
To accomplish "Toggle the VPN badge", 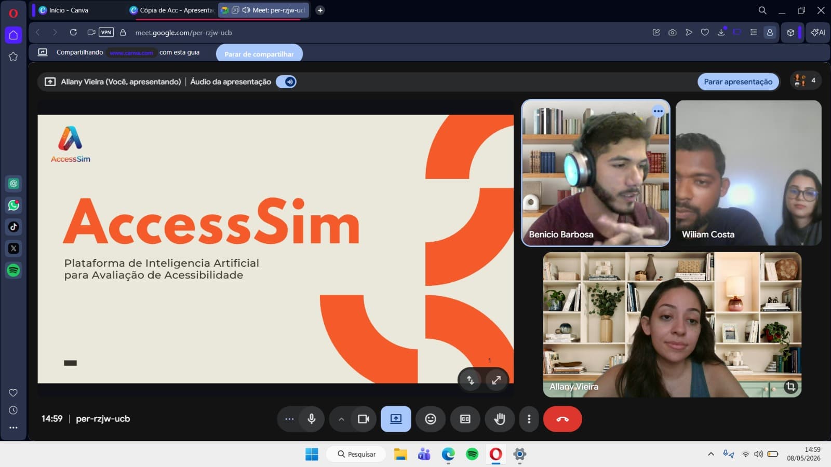I will click(106, 32).
